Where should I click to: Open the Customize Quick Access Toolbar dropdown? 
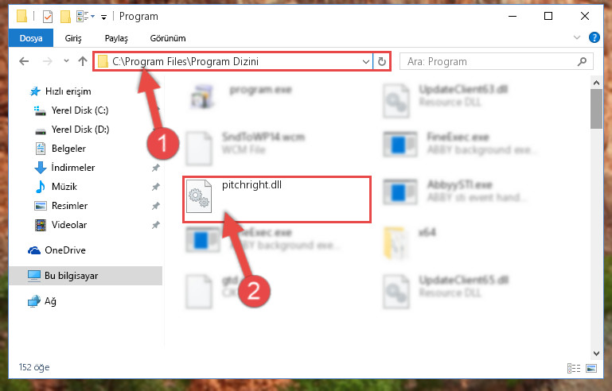[x=103, y=17]
